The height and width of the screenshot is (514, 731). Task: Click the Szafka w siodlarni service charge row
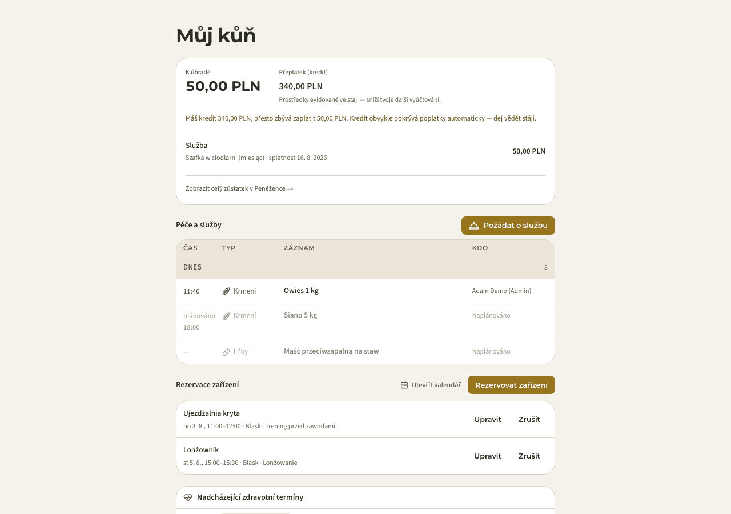[x=365, y=151]
